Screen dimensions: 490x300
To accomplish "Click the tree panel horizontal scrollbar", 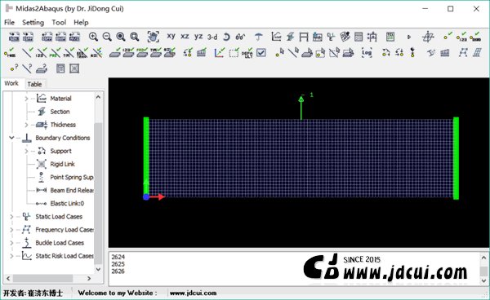I will 49,278.
